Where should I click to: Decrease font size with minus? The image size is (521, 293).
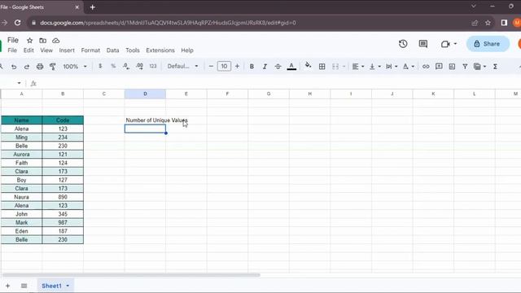pyautogui.click(x=211, y=66)
